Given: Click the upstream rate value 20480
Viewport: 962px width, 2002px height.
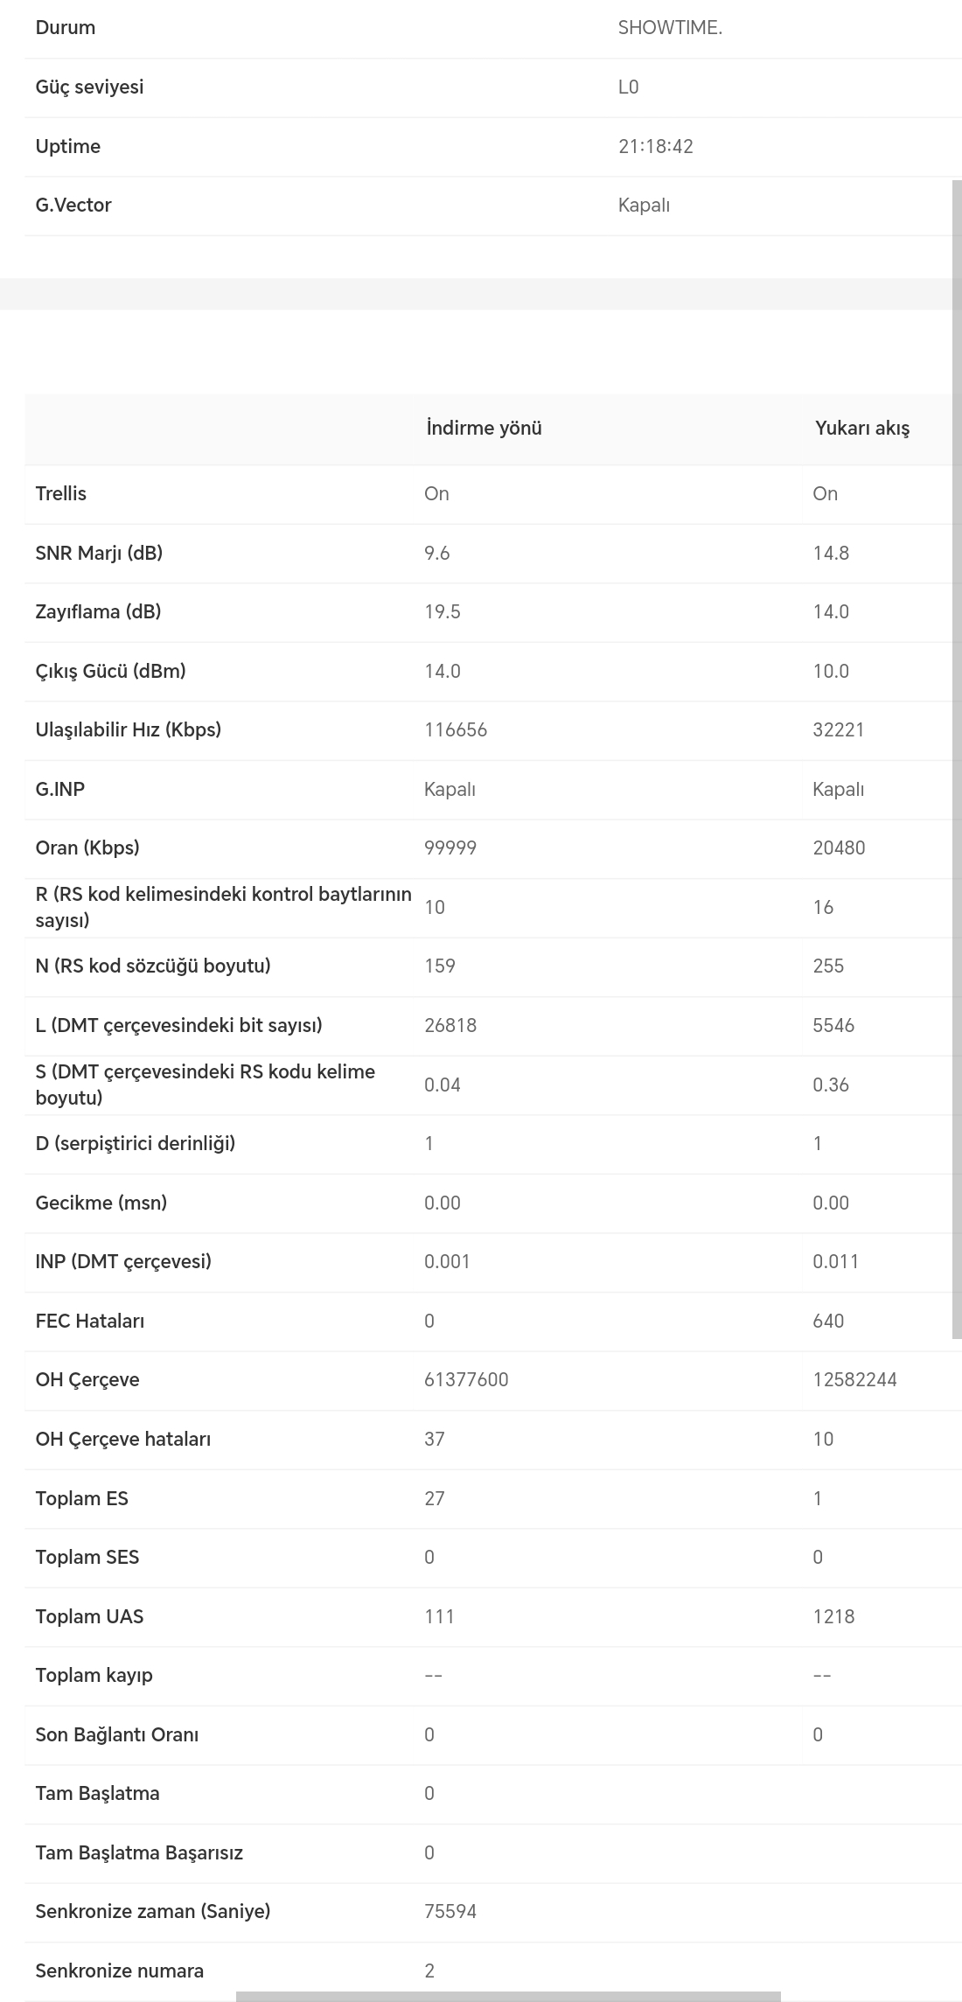Looking at the screenshot, I should tap(839, 848).
